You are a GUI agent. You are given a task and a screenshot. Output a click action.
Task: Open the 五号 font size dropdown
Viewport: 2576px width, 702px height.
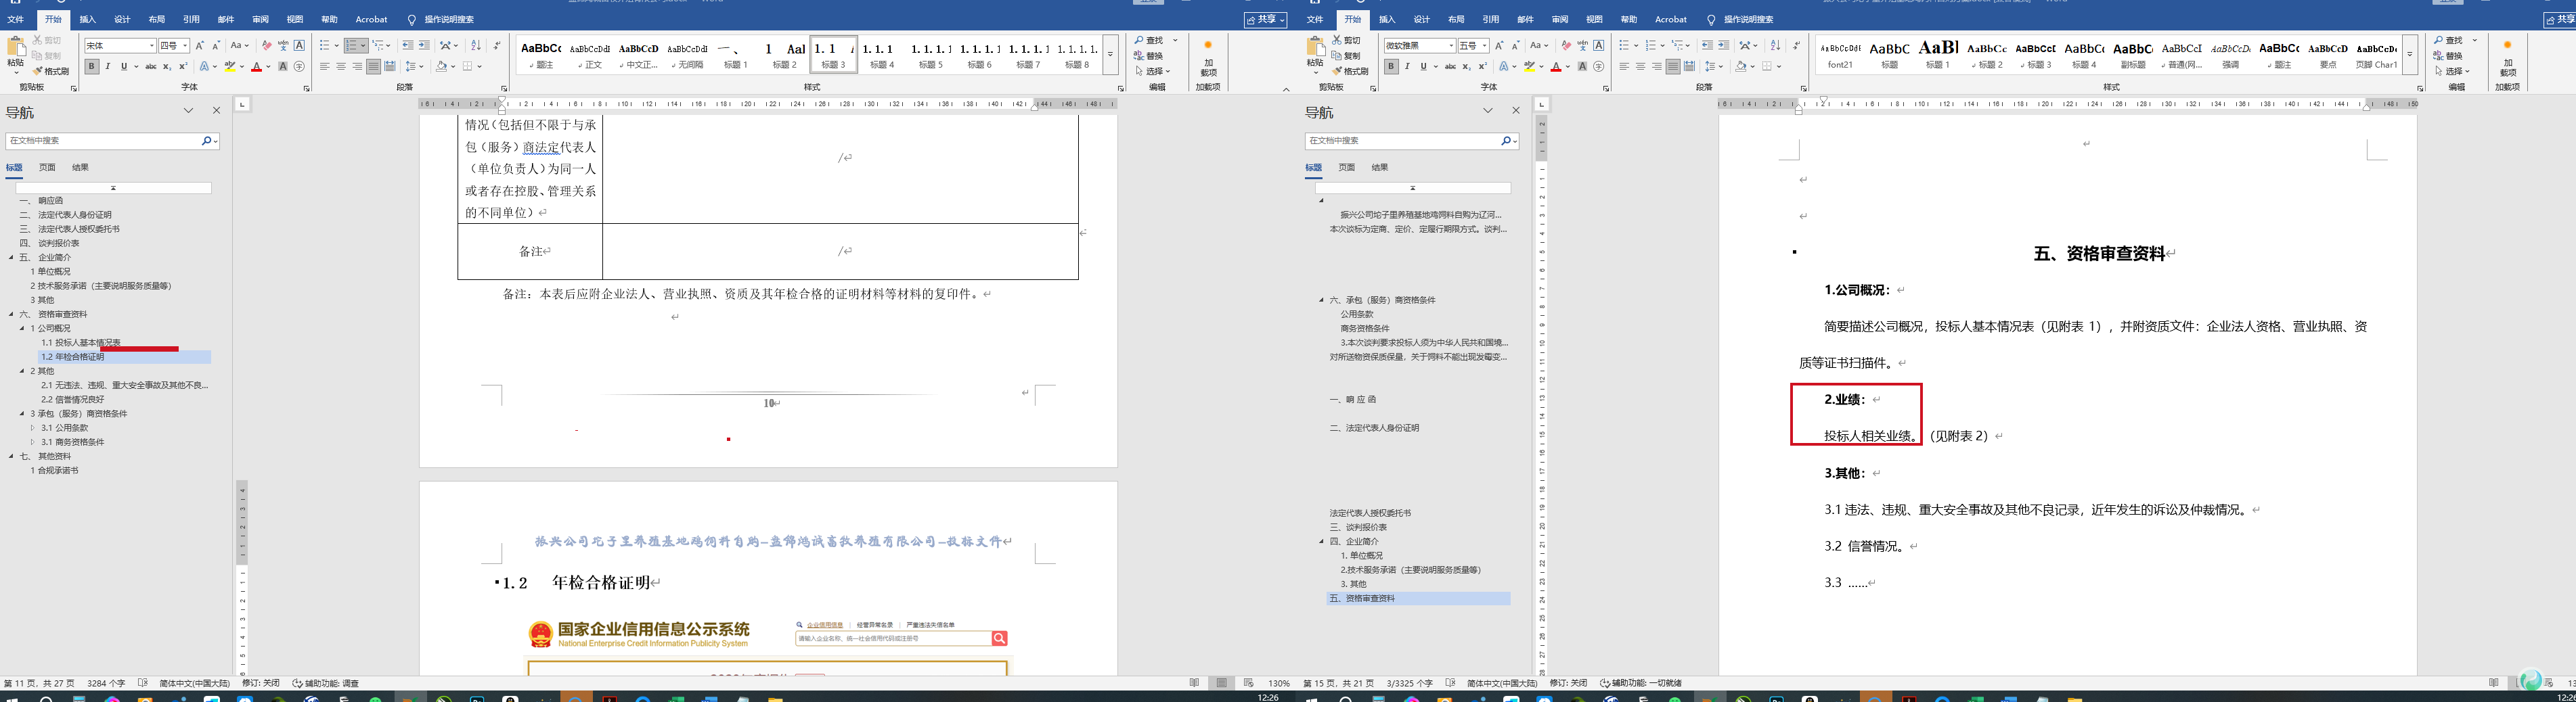click(1485, 46)
